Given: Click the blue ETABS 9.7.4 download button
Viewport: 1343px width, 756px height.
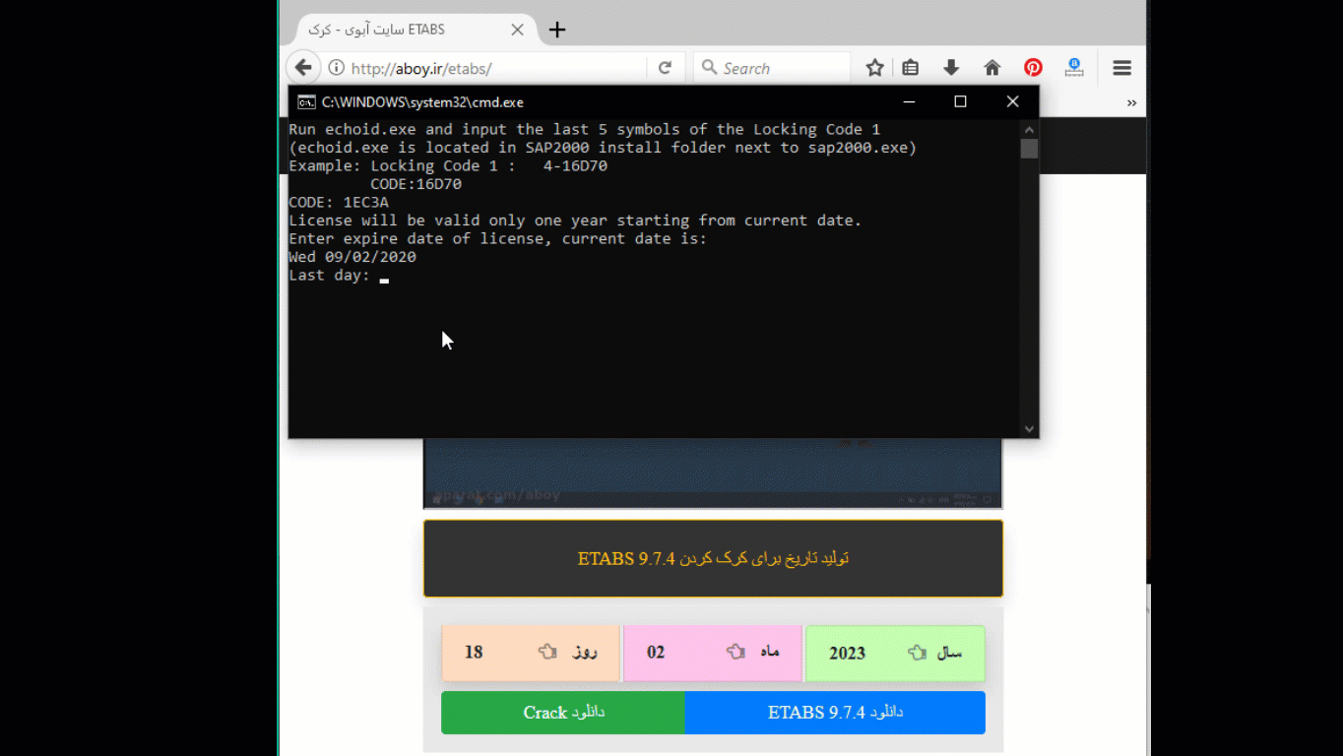Looking at the screenshot, I should [x=834, y=713].
